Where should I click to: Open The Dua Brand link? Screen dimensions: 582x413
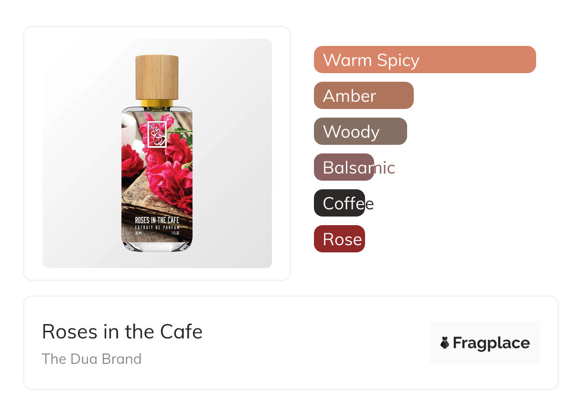[92, 359]
